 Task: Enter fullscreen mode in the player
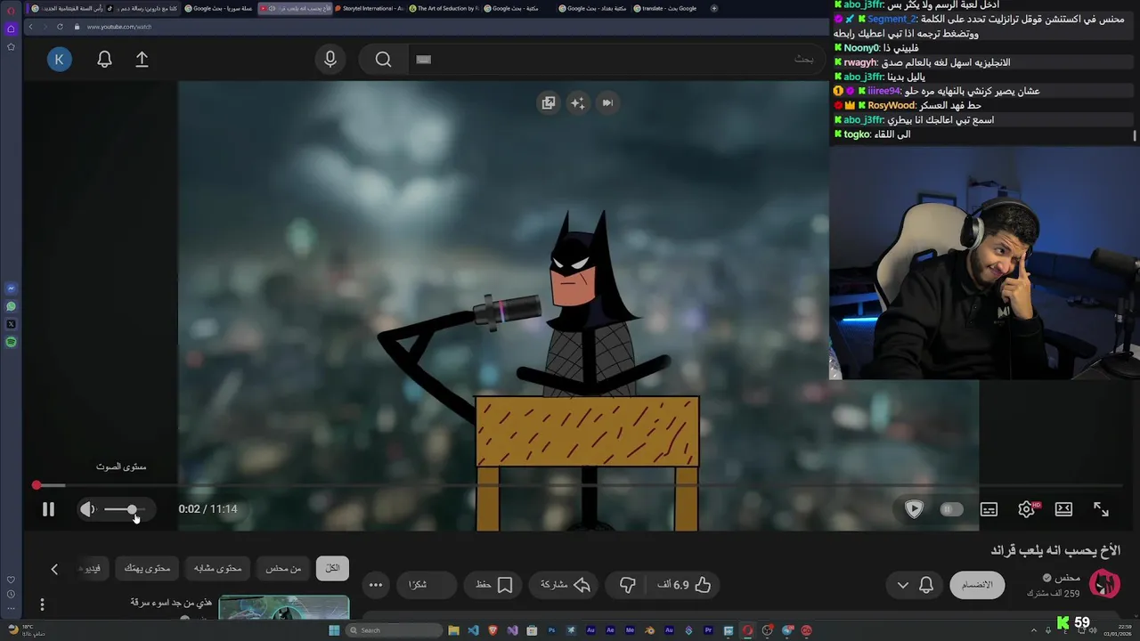pyautogui.click(x=1101, y=509)
